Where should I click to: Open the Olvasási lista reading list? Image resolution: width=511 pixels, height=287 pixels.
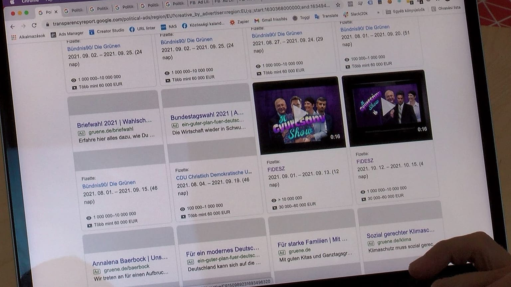pyautogui.click(x=446, y=8)
